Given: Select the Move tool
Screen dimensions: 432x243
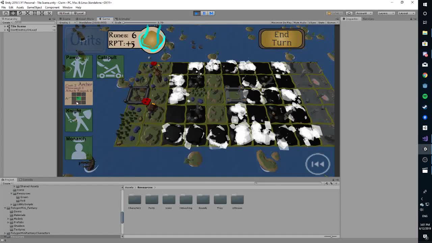Looking at the screenshot, I should [x=13, y=13].
